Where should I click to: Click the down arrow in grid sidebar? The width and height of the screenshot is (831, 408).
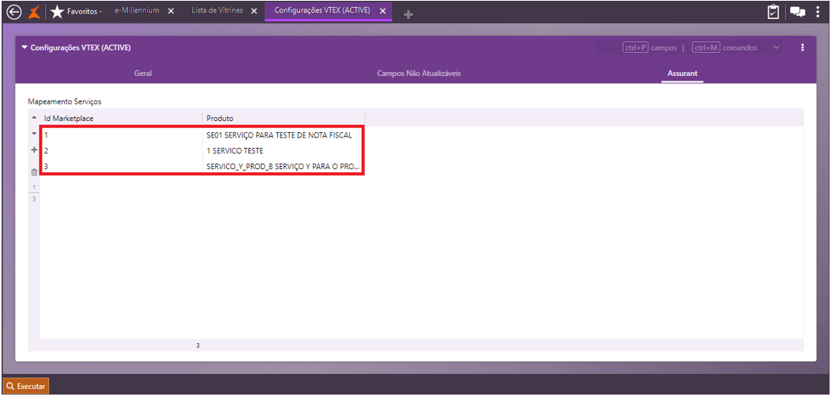coord(34,133)
